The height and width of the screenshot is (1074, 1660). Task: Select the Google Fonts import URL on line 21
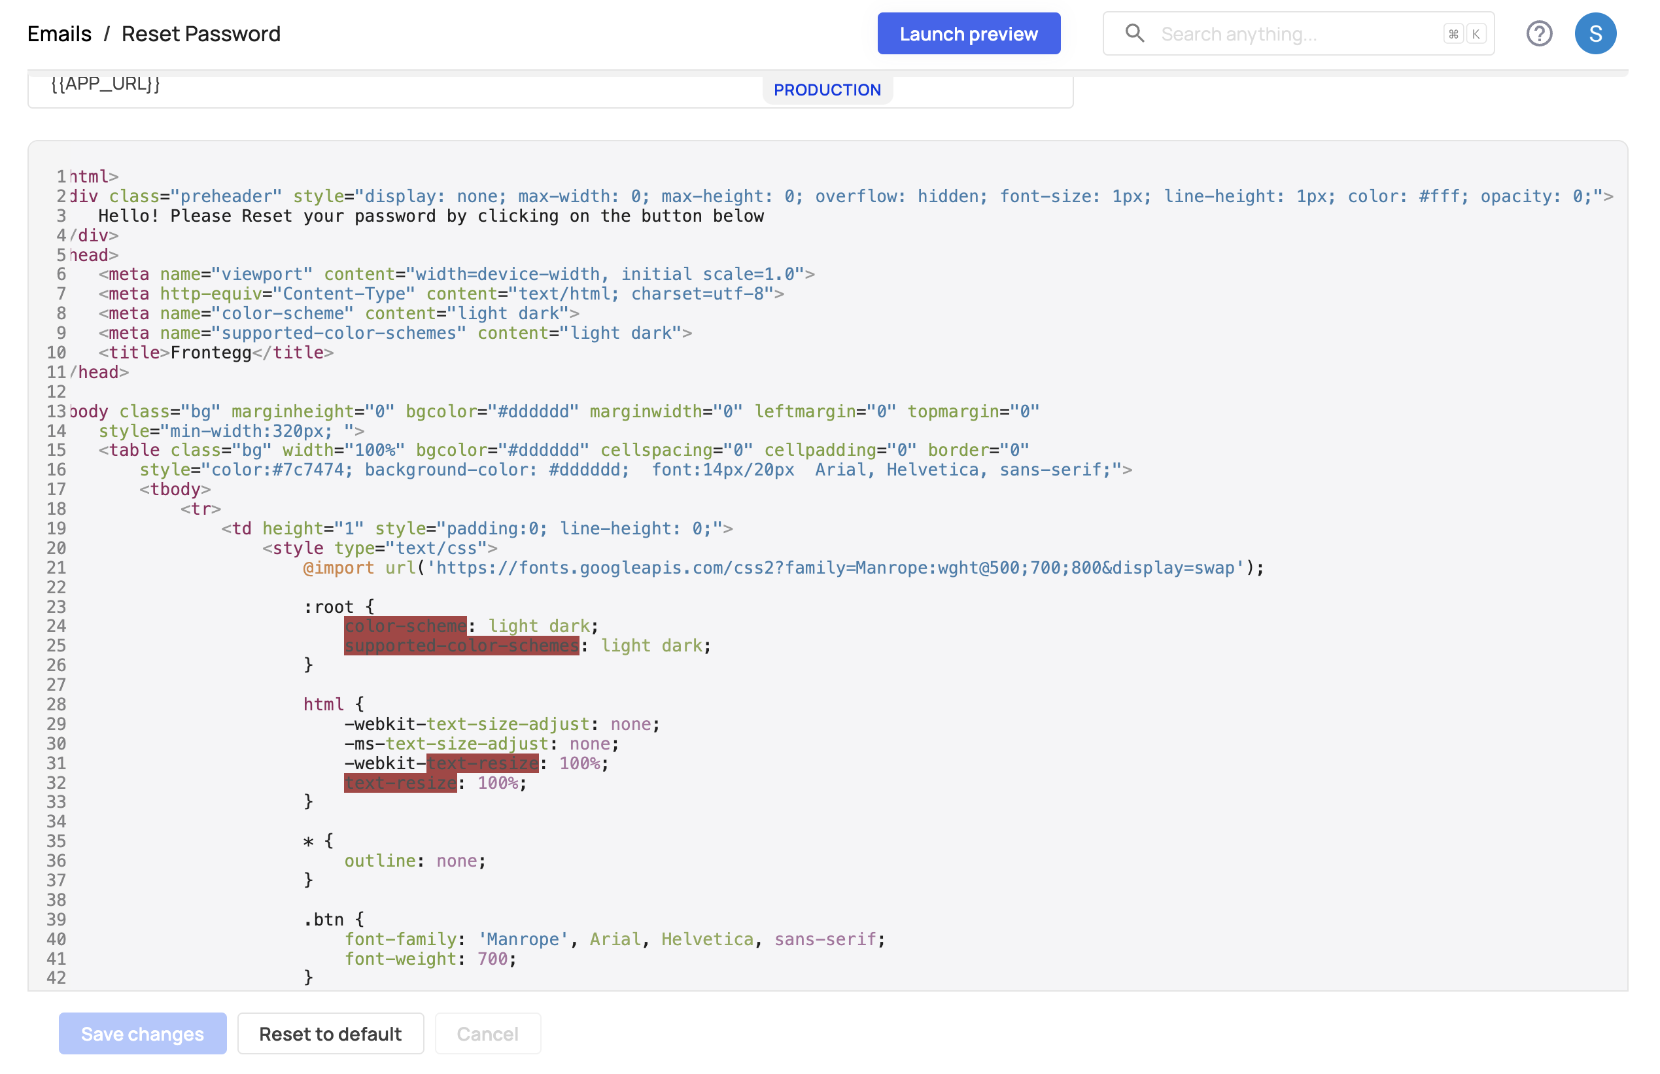837,568
